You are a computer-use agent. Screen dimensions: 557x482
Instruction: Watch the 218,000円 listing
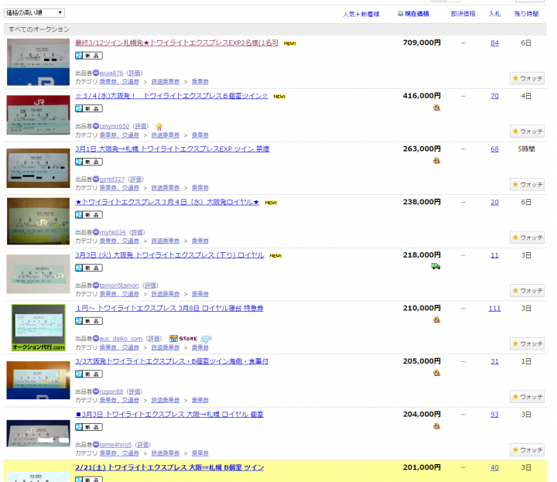pos(528,291)
